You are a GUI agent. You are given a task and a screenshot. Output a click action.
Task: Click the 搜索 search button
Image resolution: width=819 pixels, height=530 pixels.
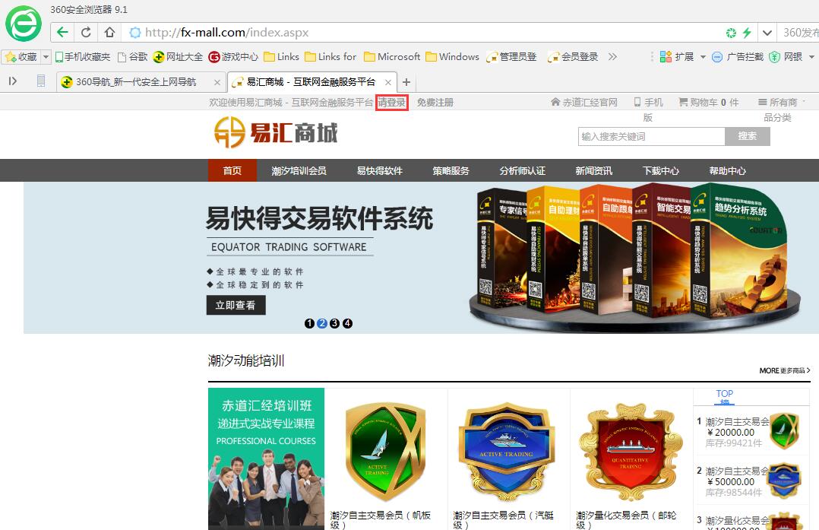point(748,136)
